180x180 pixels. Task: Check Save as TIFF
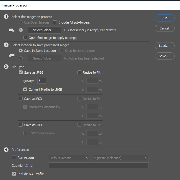click(x=21, y=125)
